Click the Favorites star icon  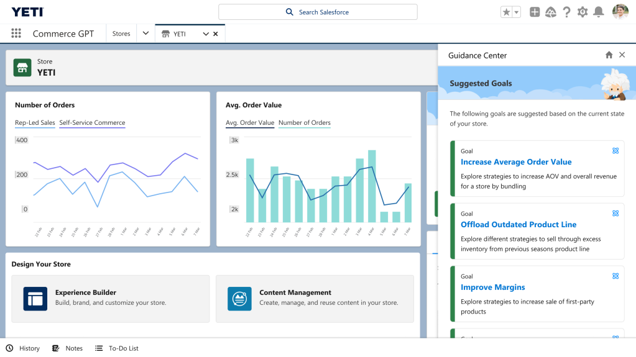507,12
